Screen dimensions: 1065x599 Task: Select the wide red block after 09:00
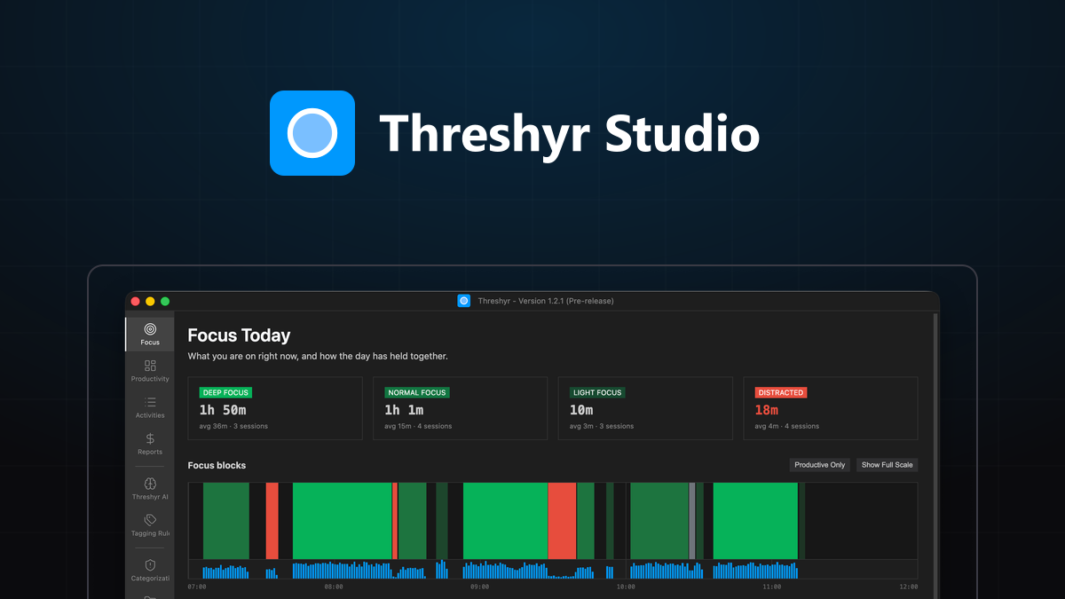[x=562, y=521]
